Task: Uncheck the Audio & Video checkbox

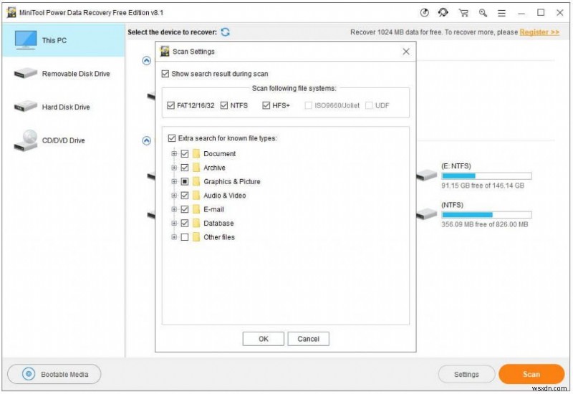Action: 185,195
